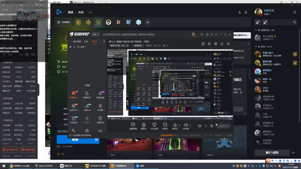301x169 pixels.
Task: Toggle the lock icon in stream header
Action: click(209, 44)
